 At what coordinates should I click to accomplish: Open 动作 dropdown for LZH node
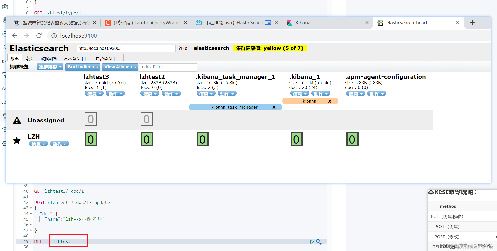coord(59,144)
